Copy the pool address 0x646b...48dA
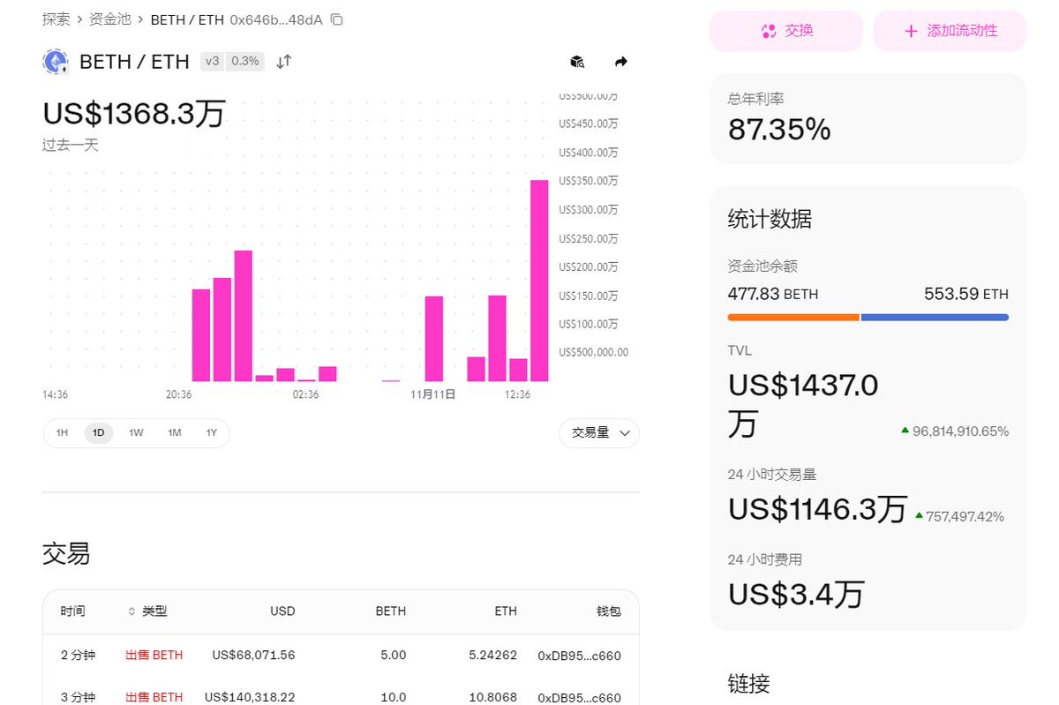 [x=336, y=19]
